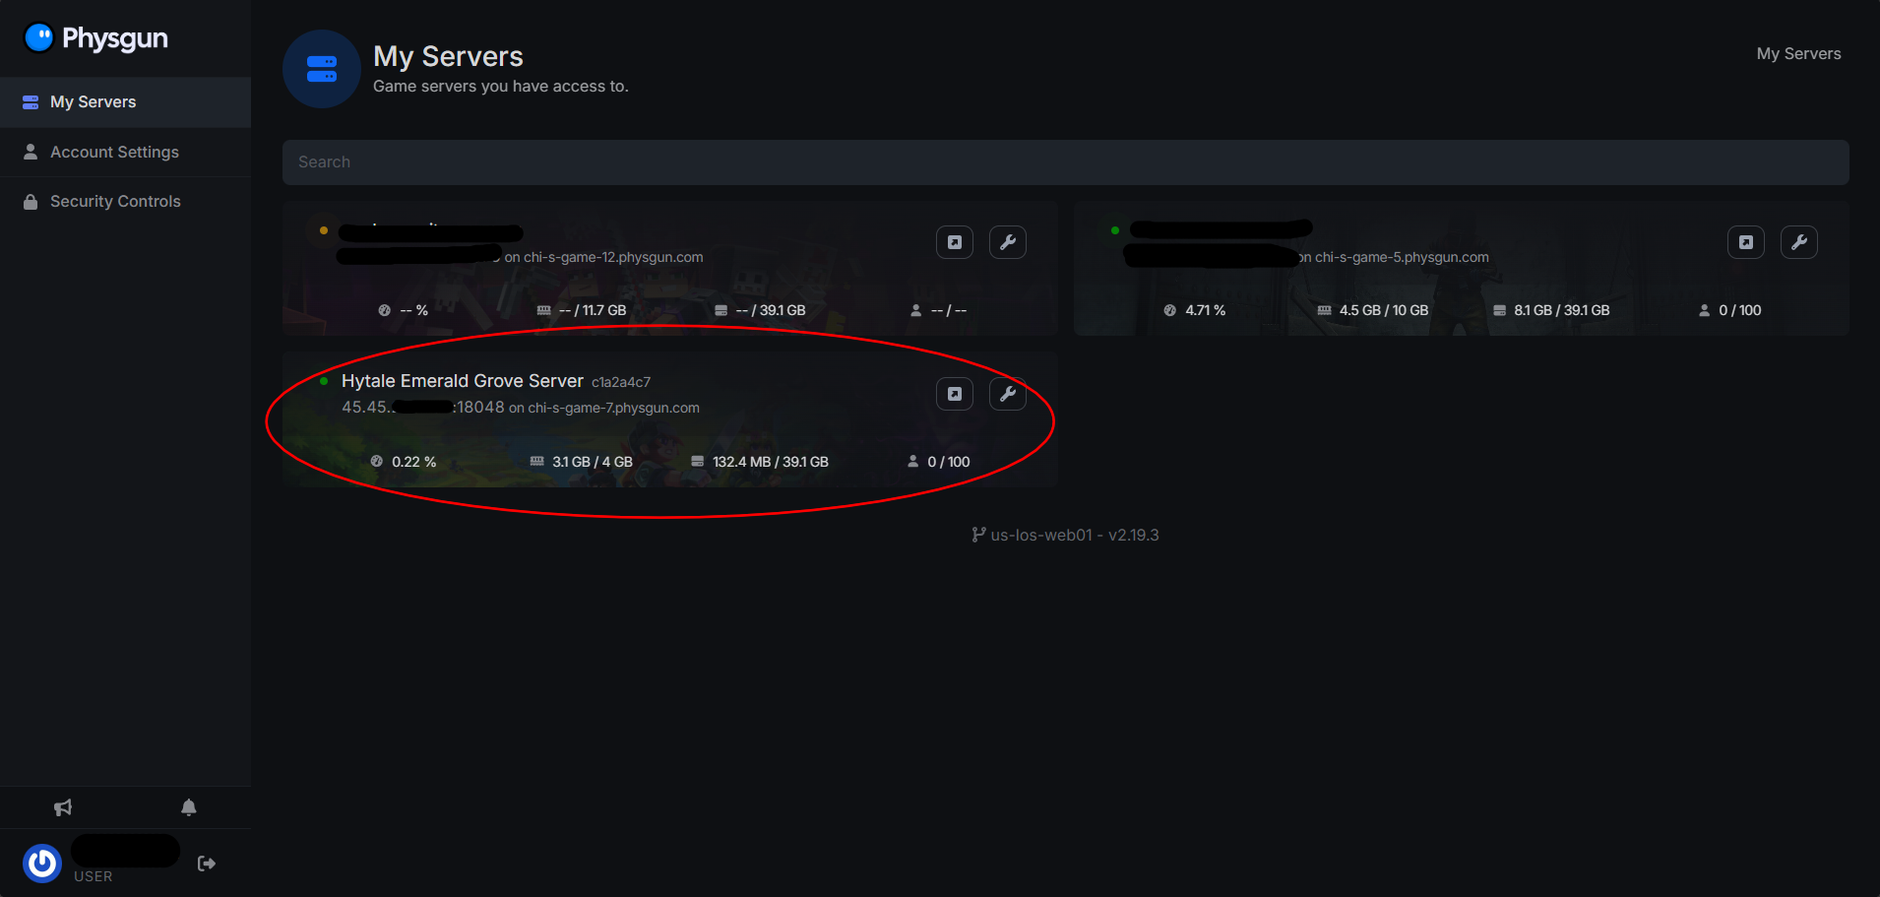Open the chi-s-game-5 server card
This screenshot has width=1880, height=897.
(x=1461, y=269)
